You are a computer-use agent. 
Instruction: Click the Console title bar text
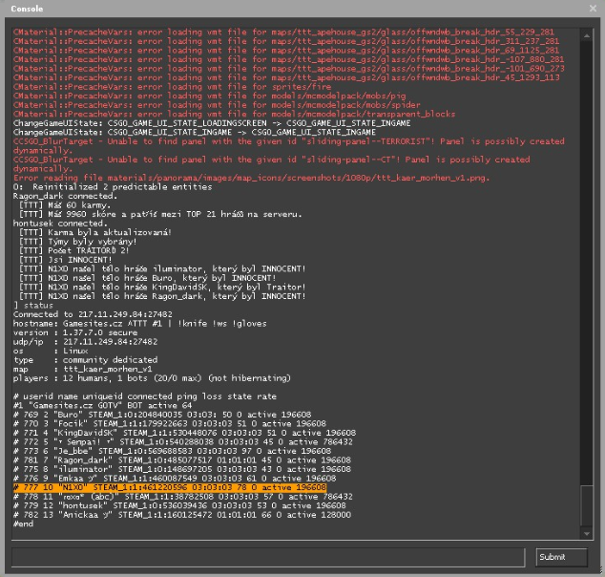click(27, 9)
